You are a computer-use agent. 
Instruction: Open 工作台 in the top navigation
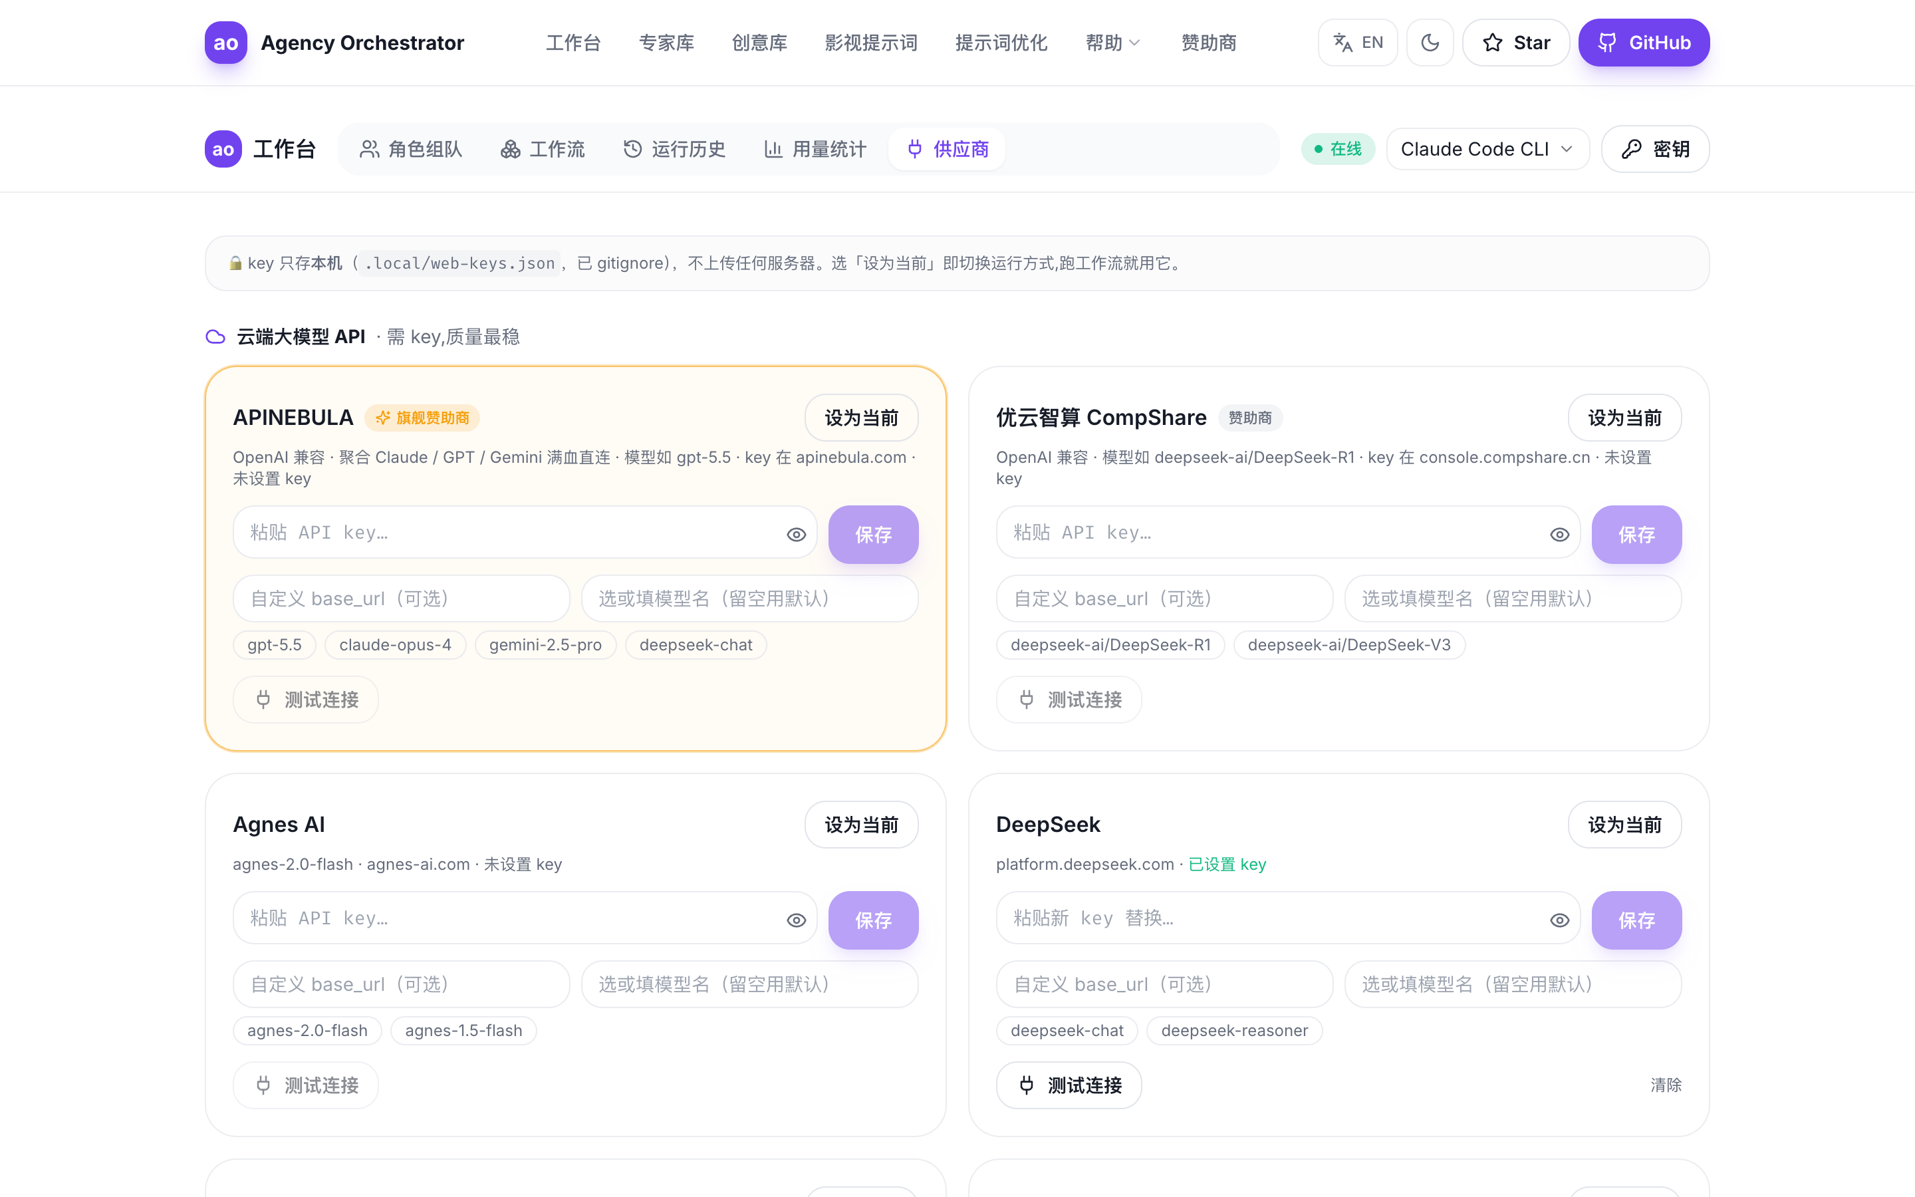click(x=573, y=43)
